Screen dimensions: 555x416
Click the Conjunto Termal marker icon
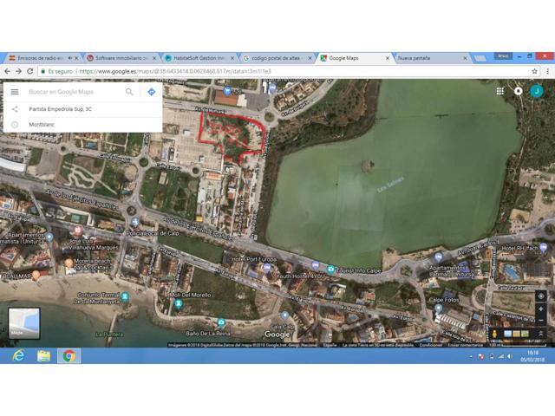[125, 296]
